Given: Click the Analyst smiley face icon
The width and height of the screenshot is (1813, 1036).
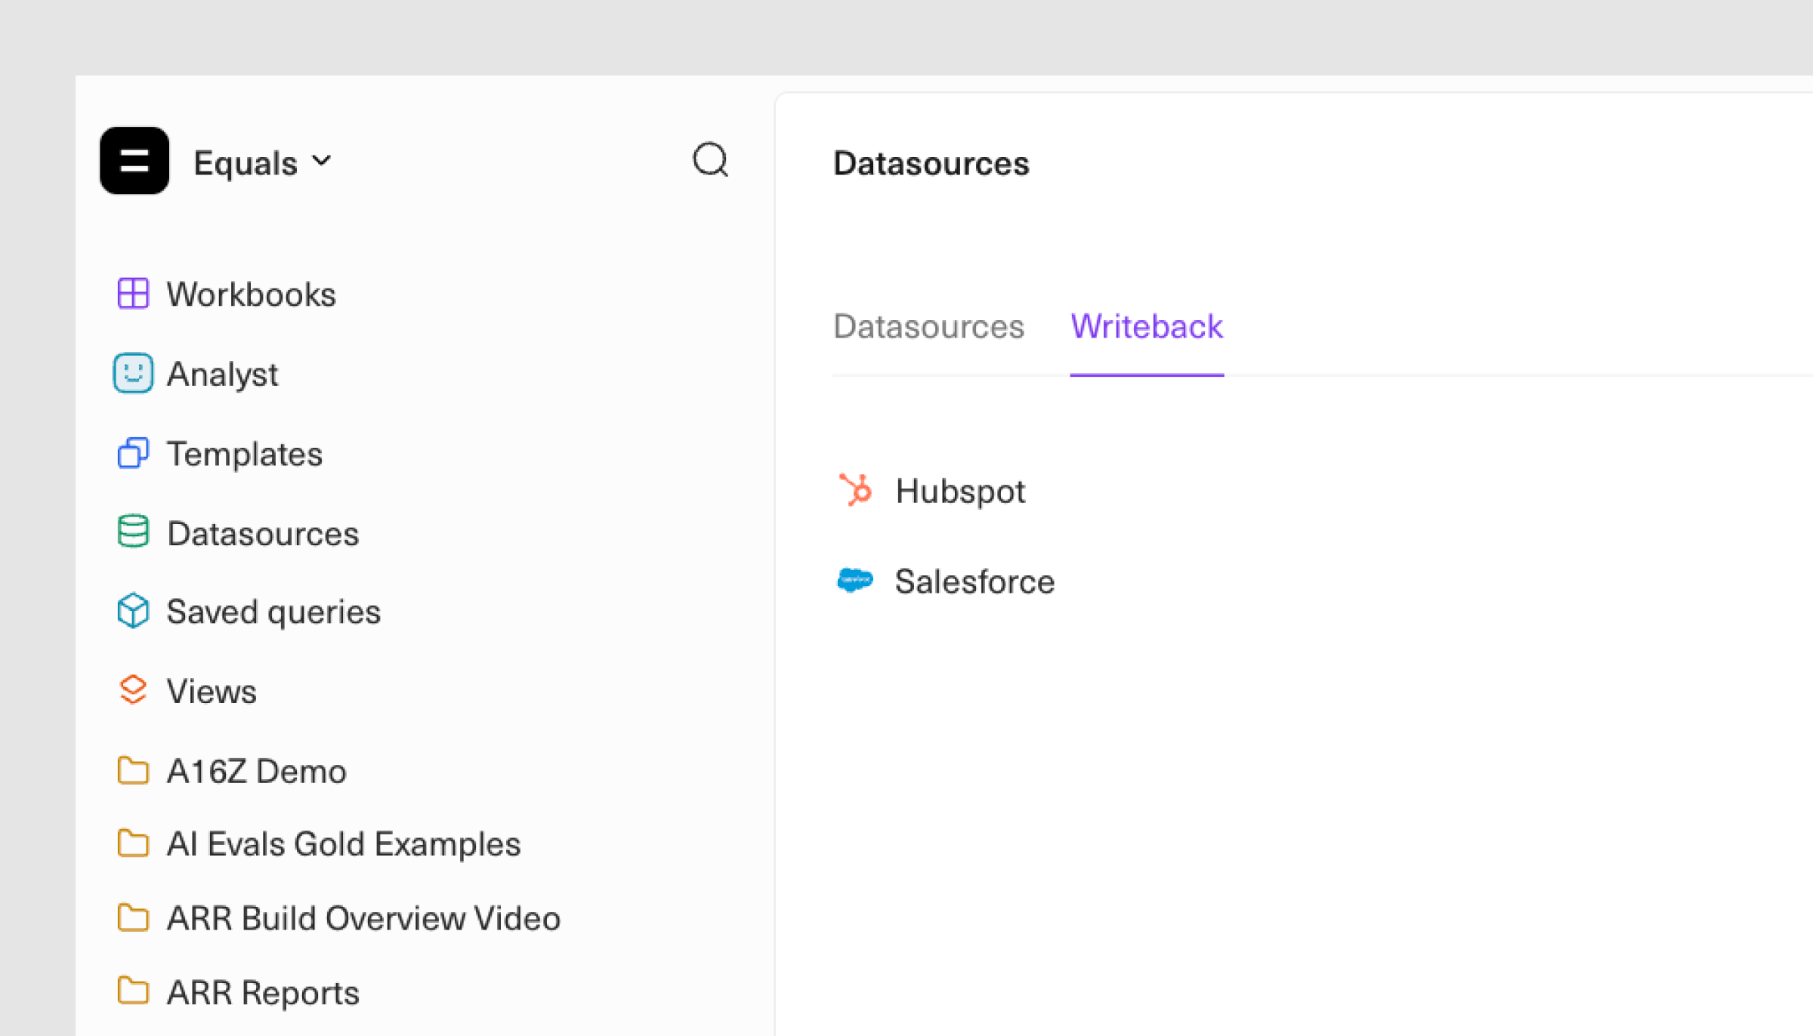Looking at the screenshot, I should point(133,373).
